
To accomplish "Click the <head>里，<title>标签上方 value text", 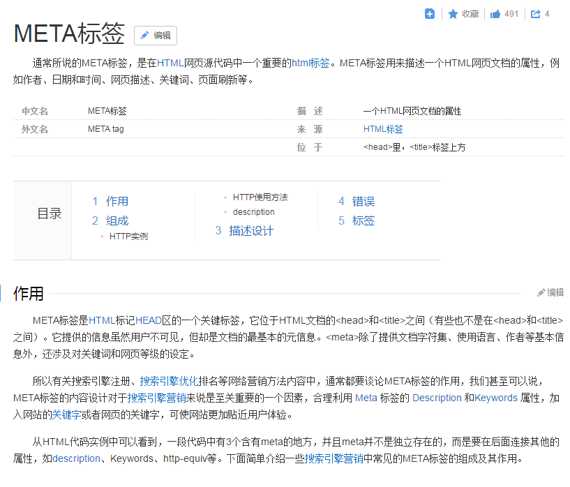I will coord(414,147).
